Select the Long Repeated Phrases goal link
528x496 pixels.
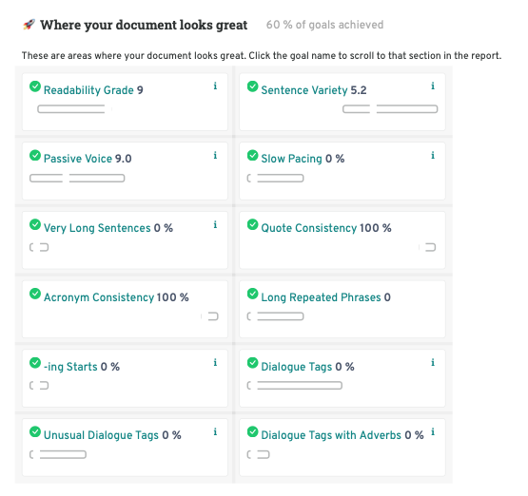tap(322, 297)
